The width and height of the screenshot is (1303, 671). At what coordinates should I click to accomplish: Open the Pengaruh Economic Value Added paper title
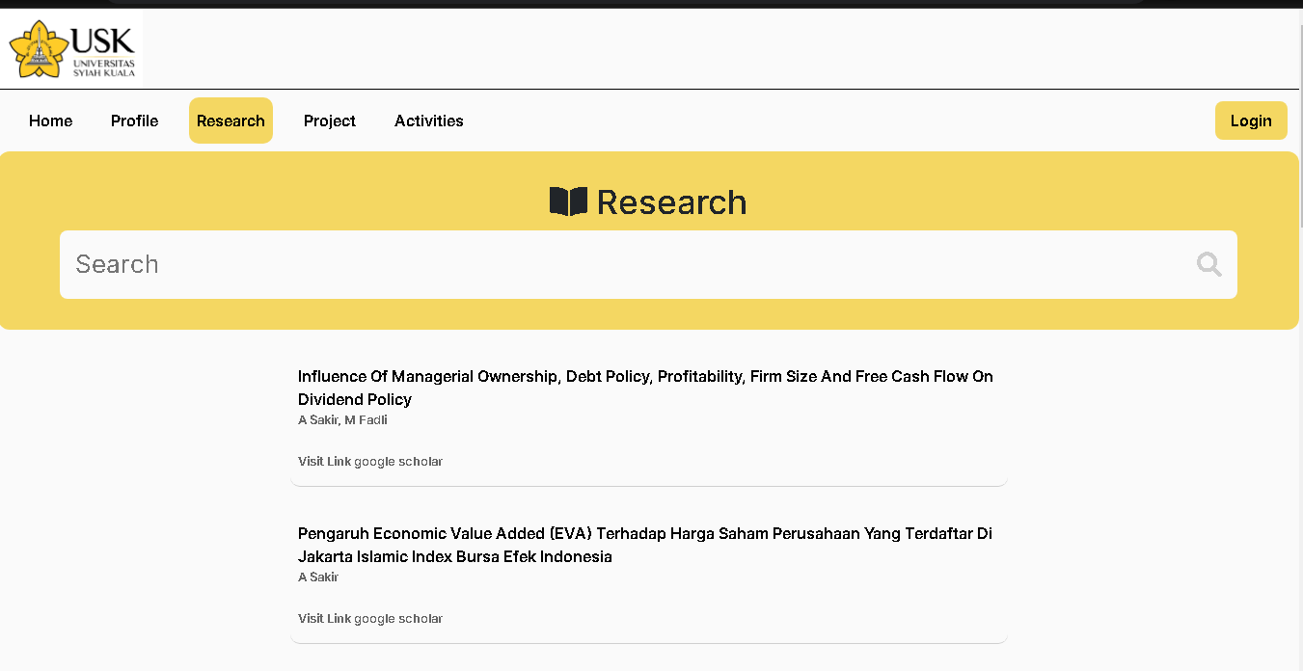[x=644, y=545]
